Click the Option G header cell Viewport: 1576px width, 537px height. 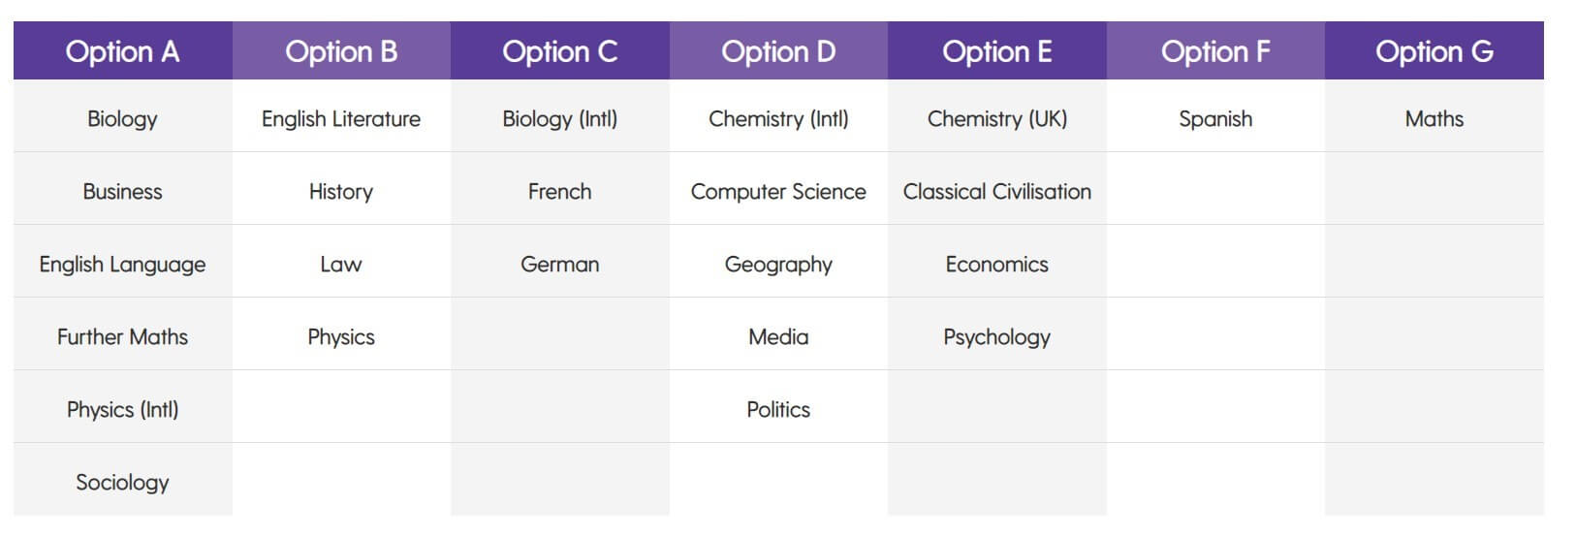(x=1434, y=51)
